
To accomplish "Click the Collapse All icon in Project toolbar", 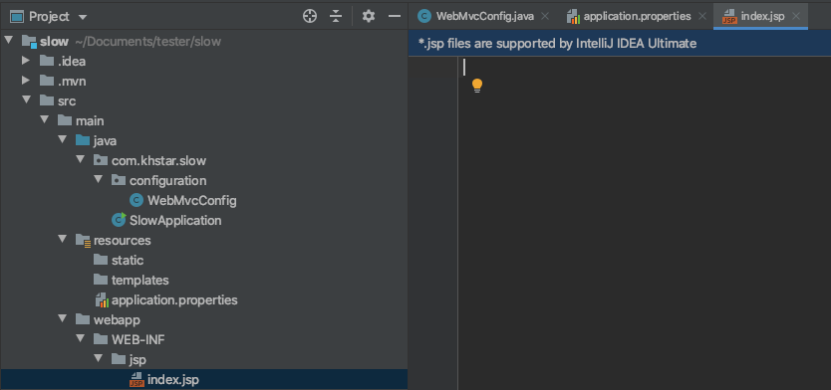I will coord(336,16).
